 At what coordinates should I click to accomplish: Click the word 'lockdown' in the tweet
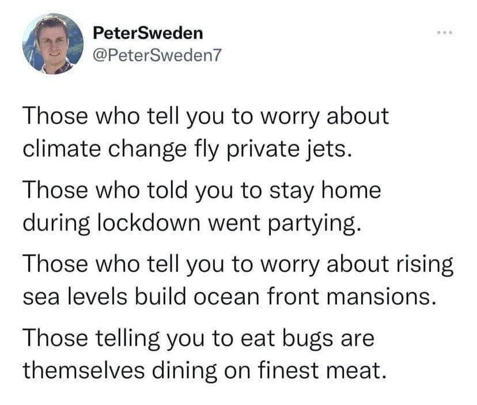click(x=149, y=222)
